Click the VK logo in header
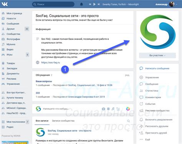Viewport: 182px width, 144px height. (x=5, y=4)
